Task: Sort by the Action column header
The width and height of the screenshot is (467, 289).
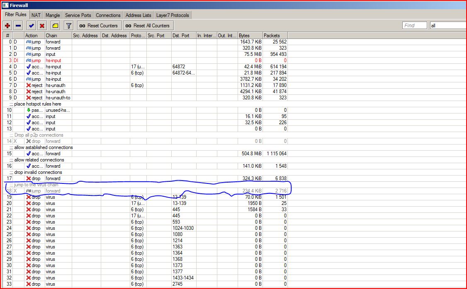Action: (34, 35)
